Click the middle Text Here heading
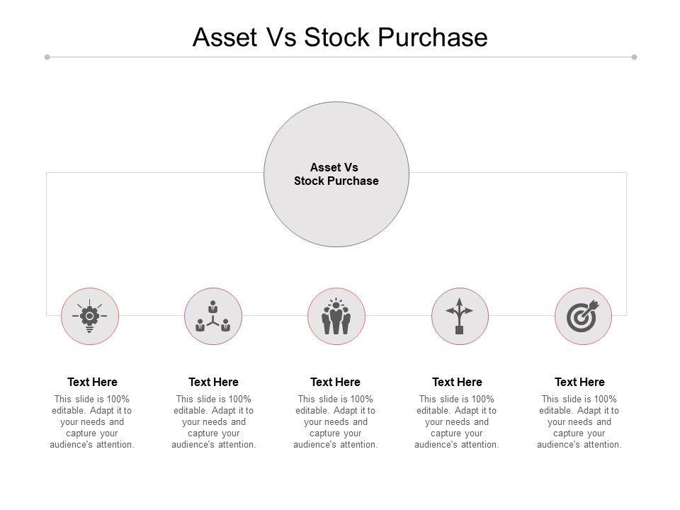 pyautogui.click(x=335, y=382)
